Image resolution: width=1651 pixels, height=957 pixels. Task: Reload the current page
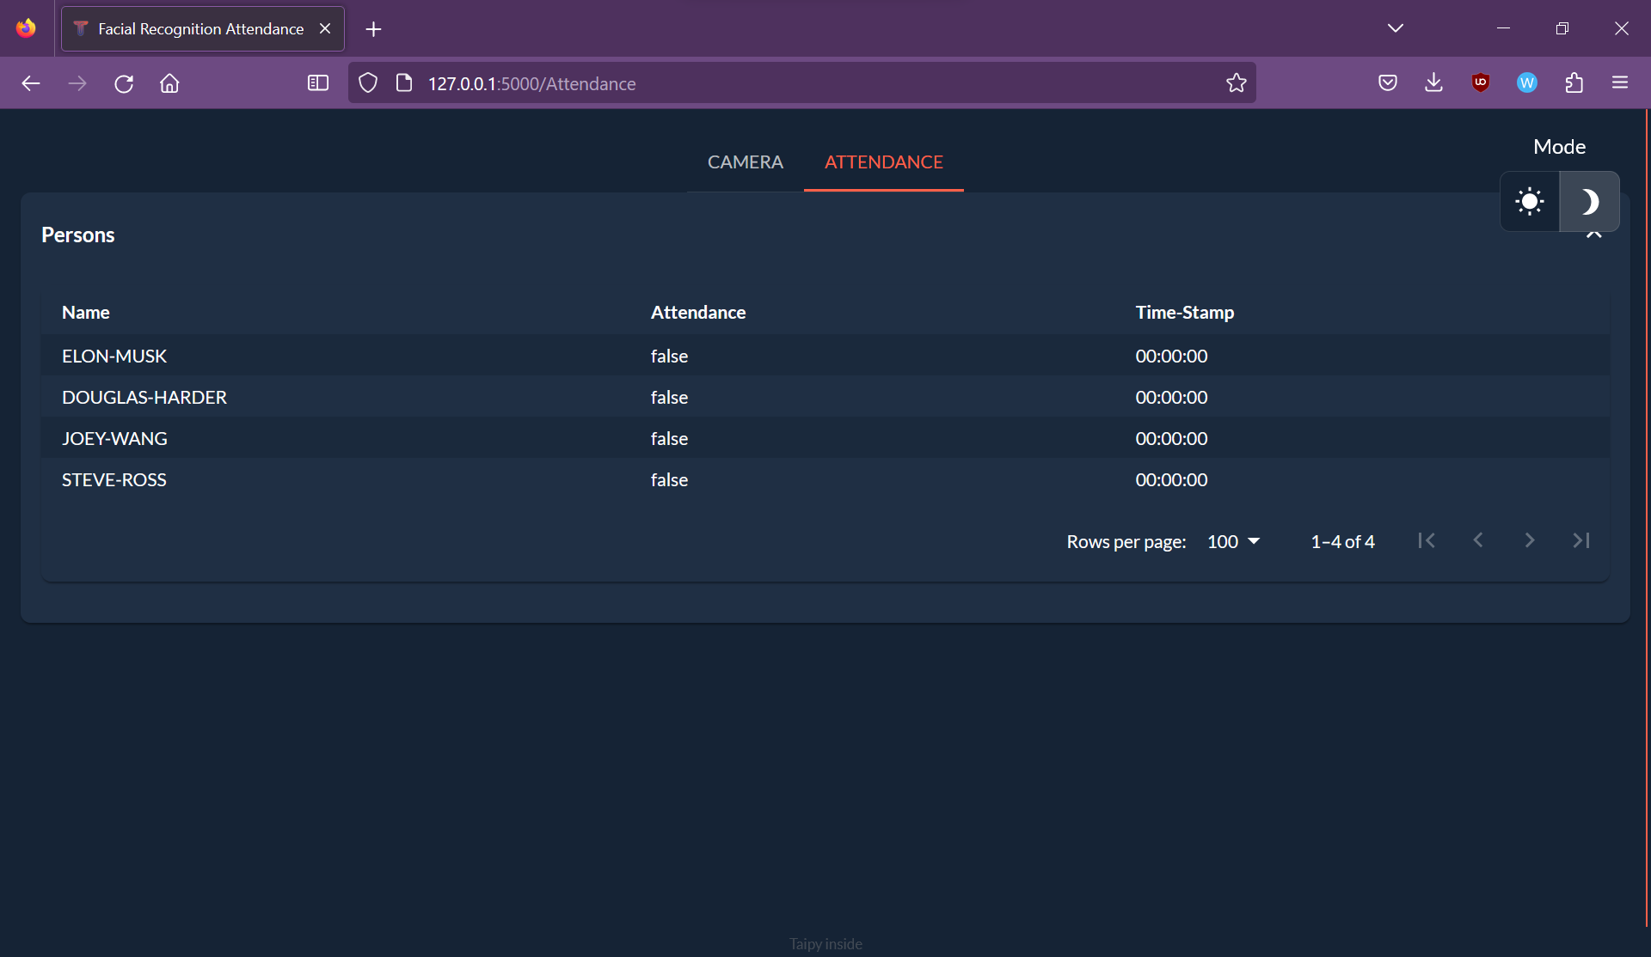click(x=124, y=83)
